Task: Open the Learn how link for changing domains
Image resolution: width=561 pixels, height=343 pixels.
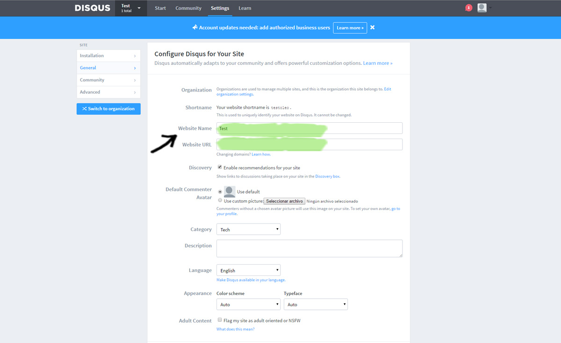Action: [x=261, y=154]
